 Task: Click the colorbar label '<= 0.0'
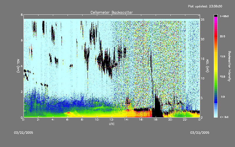coord(224,117)
